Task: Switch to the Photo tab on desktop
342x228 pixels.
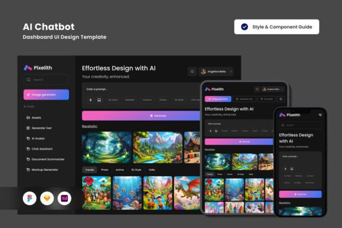Action: coord(105,170)
